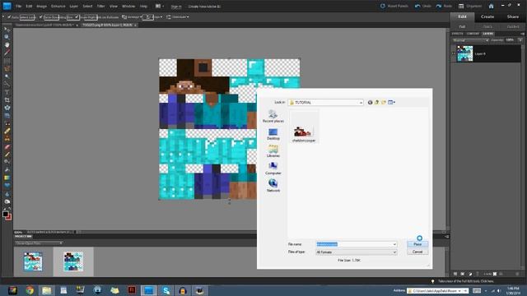Toggle Show Highlight on Rollover checkbox
Screen dimensions: 527x296
click(x=77, y=16)
